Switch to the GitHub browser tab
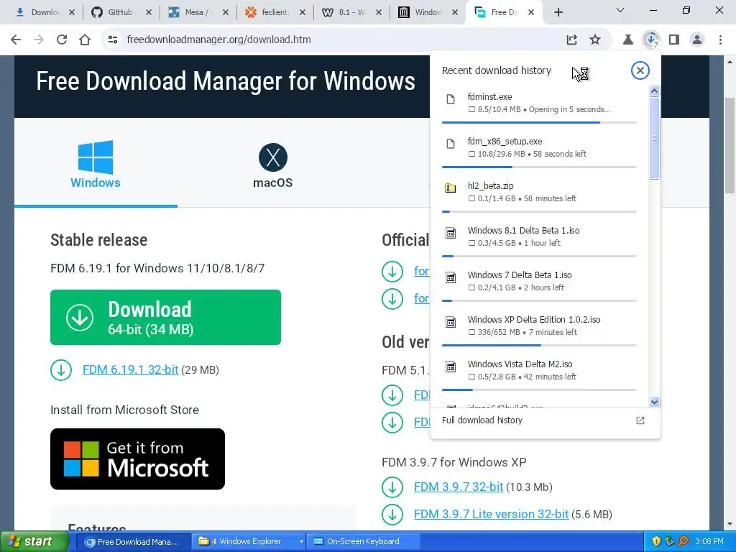The width and height of the screenshot is (736, 552). pos(120,12)
